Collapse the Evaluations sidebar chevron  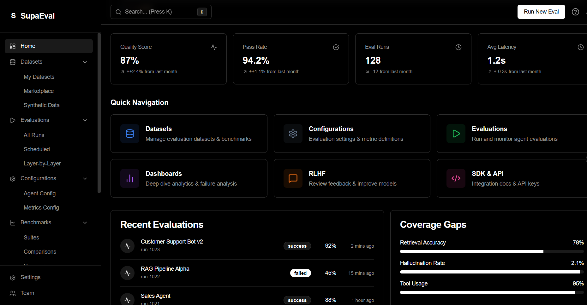[85, 120]
